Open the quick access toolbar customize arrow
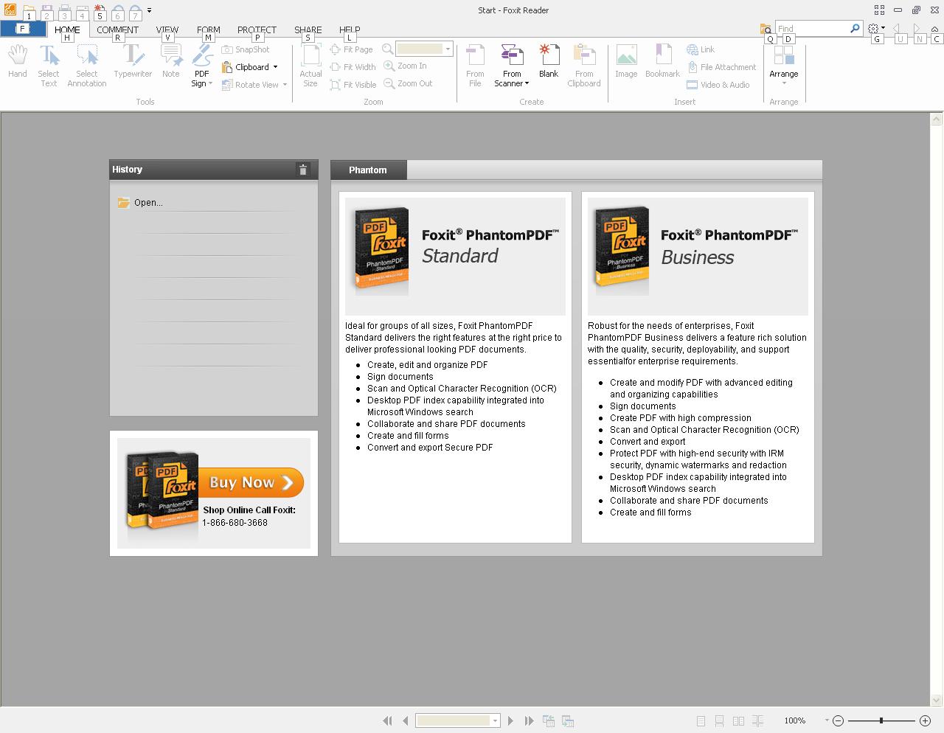The height and width of the screenshot is (733, 944). 149,11
